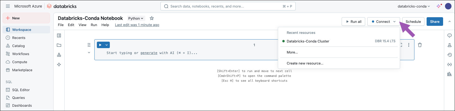Screen dimensions: 455x111
Task: Open the table of contents panel icon
Action: point(59,35)
